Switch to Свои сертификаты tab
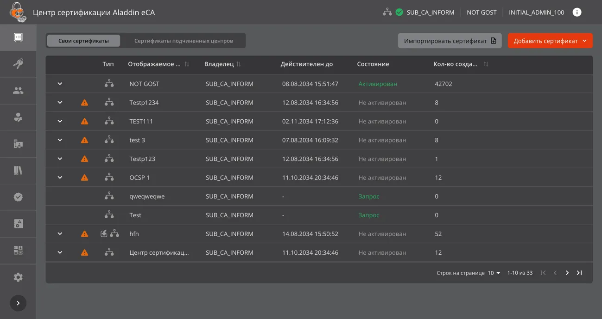The height and width of the screenshot is (319, 602). pos(83,41)
